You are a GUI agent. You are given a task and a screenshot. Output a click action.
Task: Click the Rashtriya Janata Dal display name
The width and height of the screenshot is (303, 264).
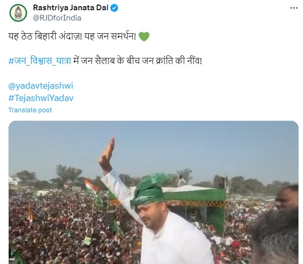pyautogui.click(x=70, y=8)
